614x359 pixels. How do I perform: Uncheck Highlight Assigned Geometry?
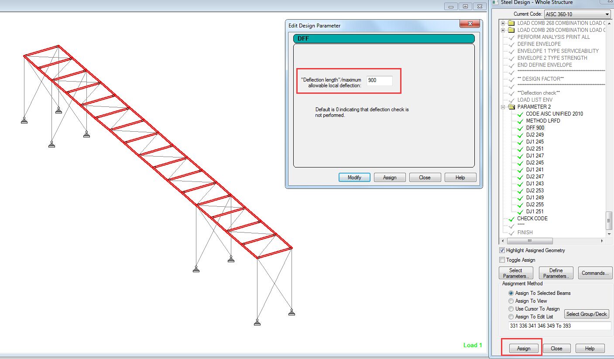click(502, 250)
